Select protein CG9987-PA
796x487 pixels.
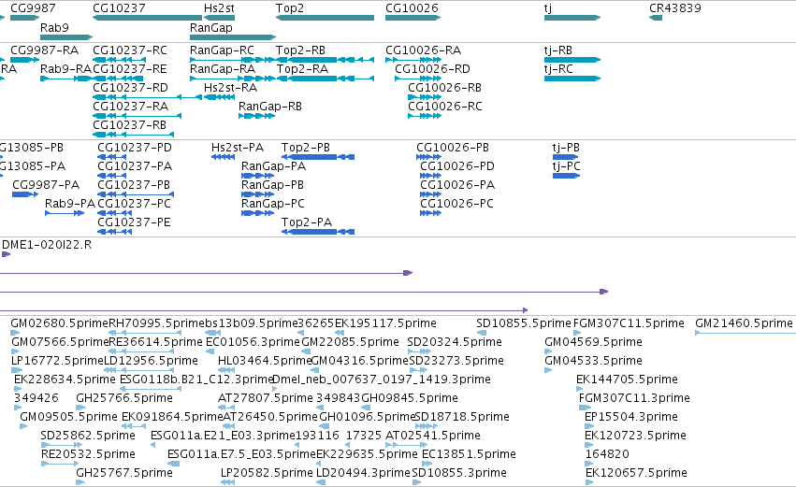(x=25, y=194)
